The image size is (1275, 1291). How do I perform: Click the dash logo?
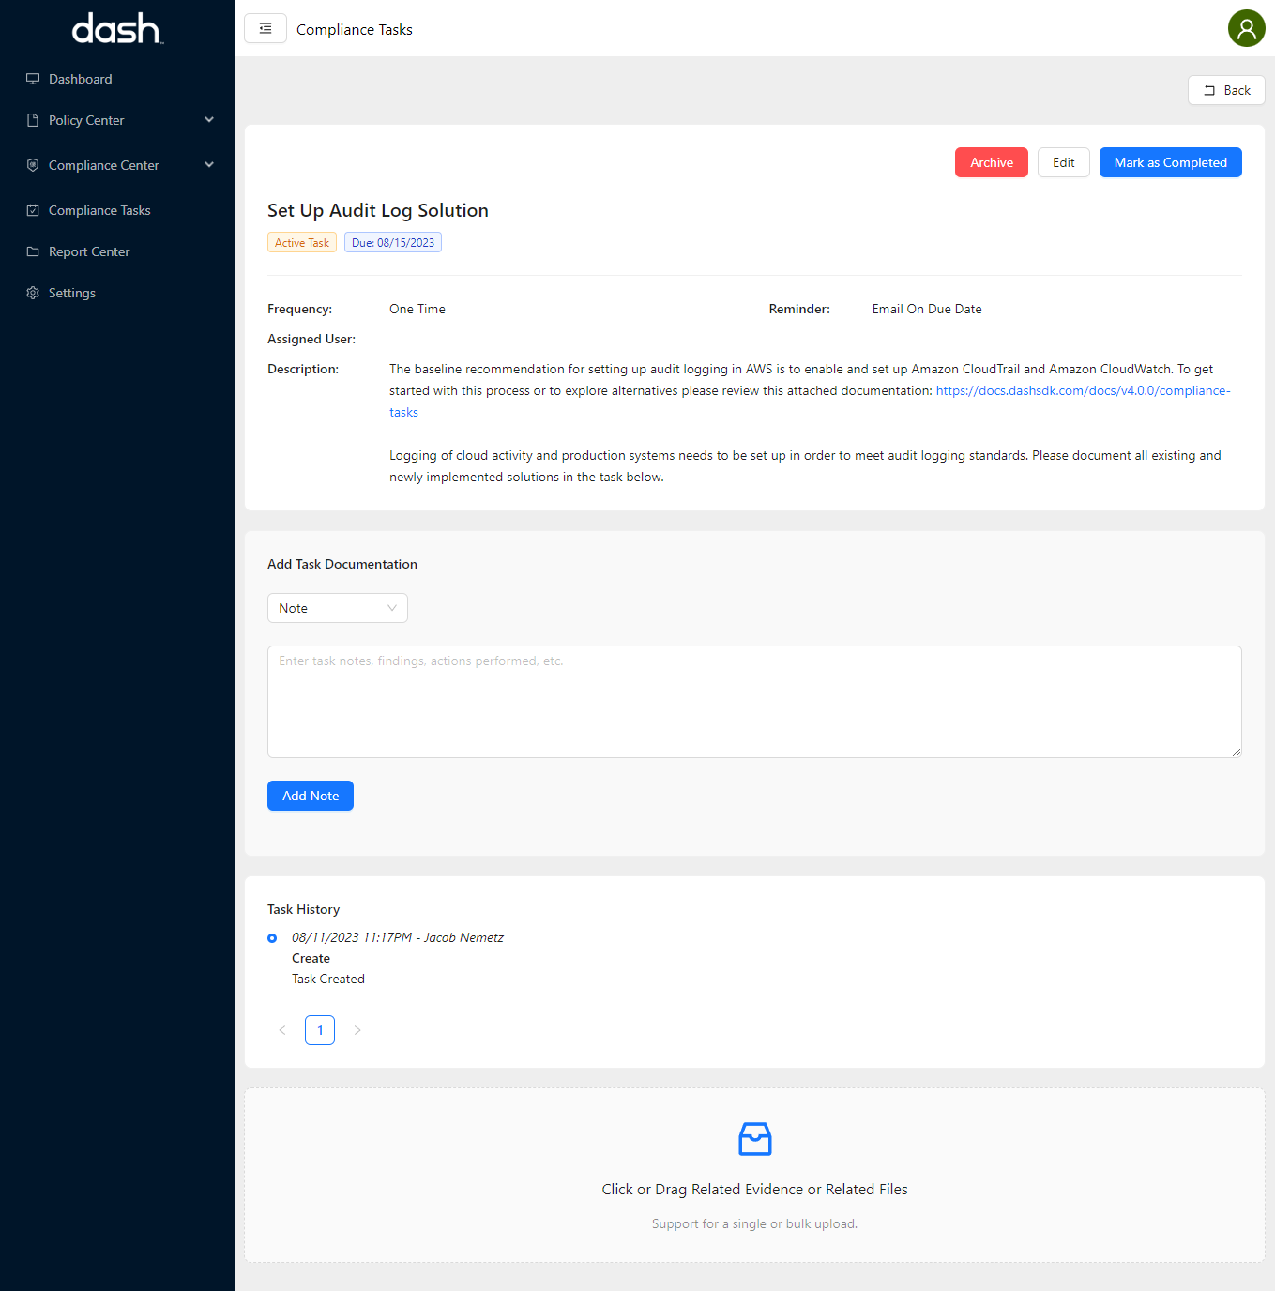click(116, 29)
